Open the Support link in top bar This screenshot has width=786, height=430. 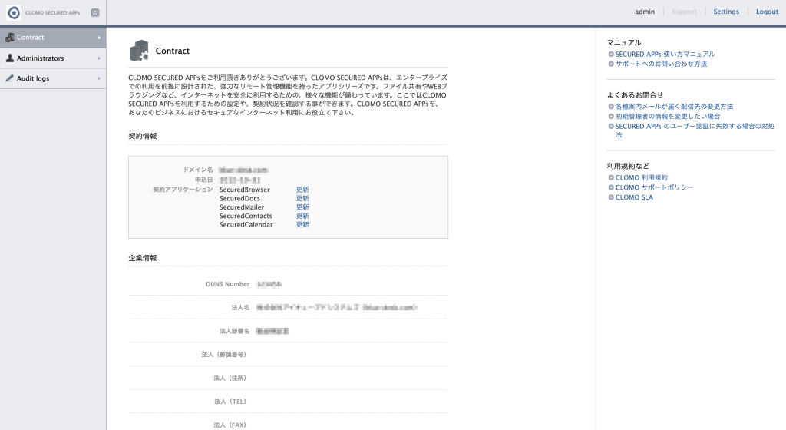tap(684, 12)
